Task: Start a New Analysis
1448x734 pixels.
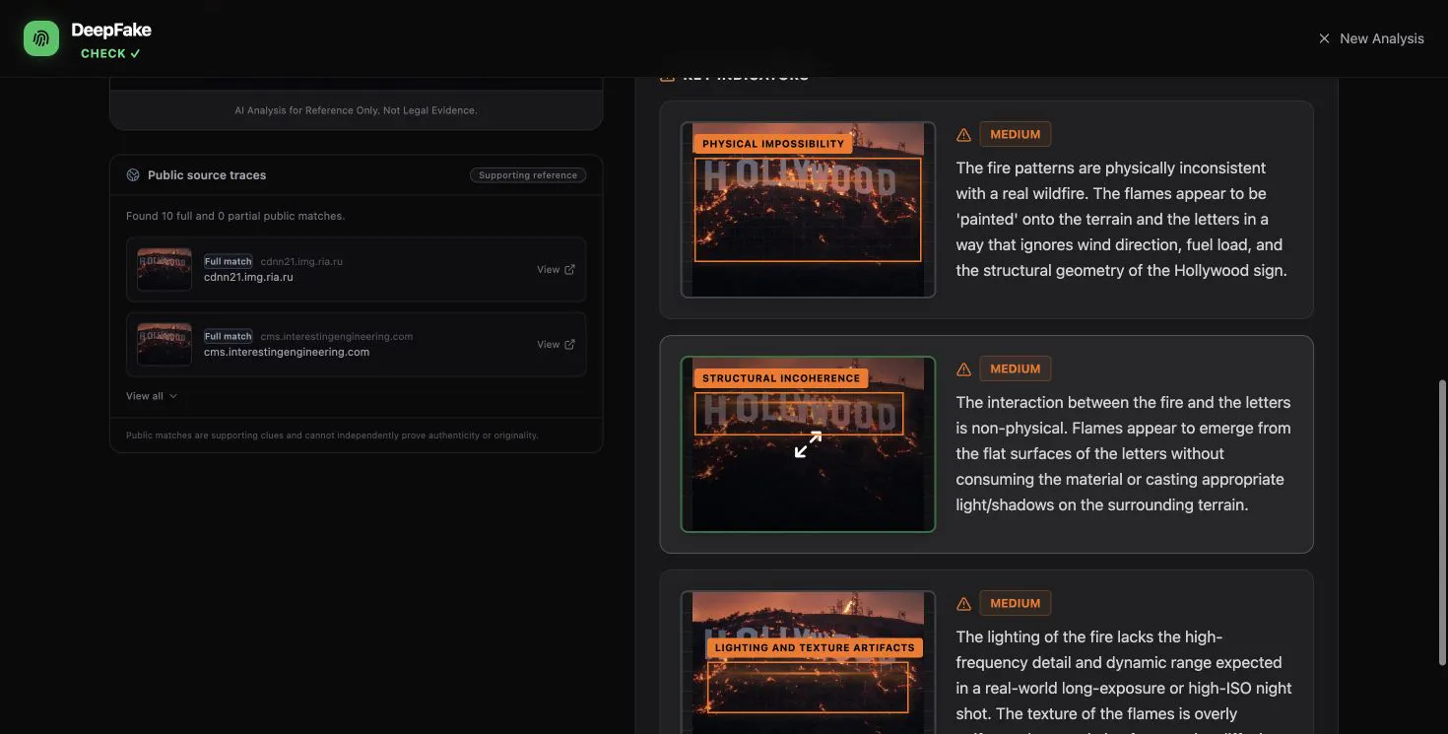Action: click(1371, 38)
